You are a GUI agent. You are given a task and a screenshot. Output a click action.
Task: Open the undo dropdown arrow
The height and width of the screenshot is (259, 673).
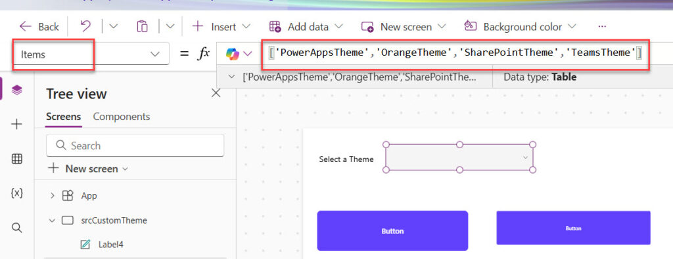113,26
